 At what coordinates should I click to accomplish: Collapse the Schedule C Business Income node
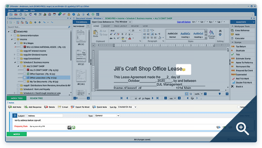(15, 62)
